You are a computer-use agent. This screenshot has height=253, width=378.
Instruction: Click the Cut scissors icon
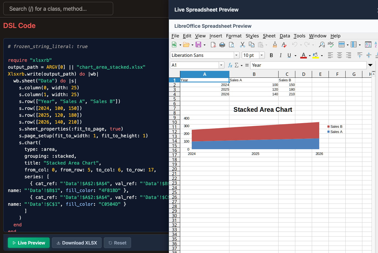click(x=242, y=45)
